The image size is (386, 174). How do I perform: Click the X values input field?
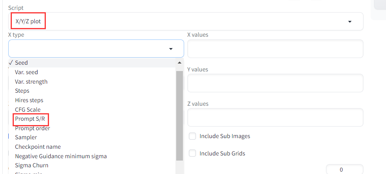(x=275, y=49)
